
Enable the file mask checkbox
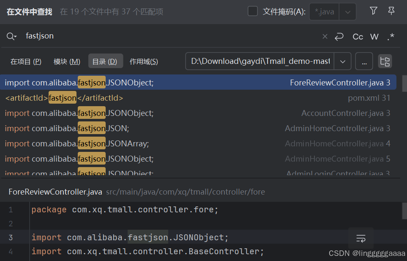(x=253, y=11)
